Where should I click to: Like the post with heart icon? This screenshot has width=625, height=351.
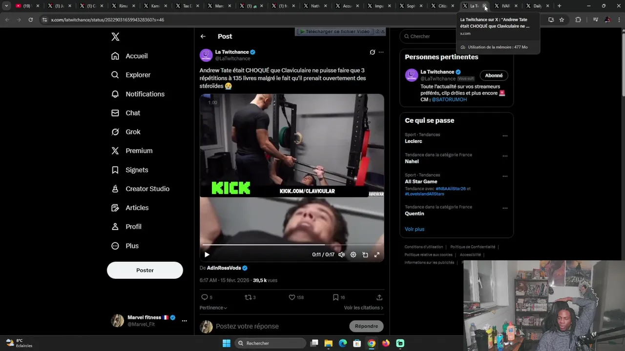pos(292,297)
